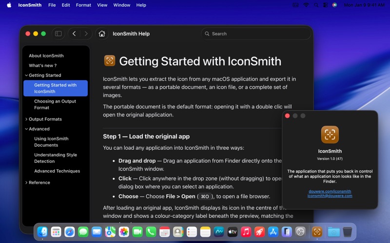Collapse the Getting Started sidebar section
The image size is (390, 243).
26,75
